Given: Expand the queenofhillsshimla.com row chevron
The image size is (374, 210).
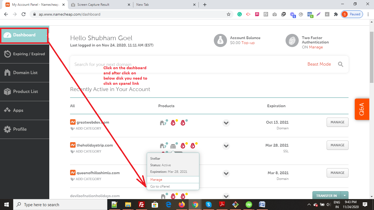Looking at the screenshot, I should pos(226,174).
